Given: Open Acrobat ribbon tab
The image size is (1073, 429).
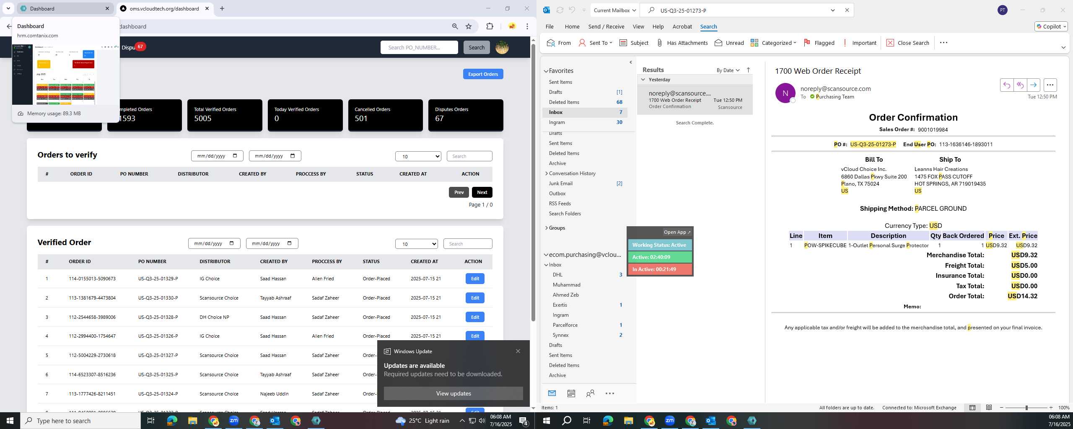Looking at the screenshot, I should coord(682,26).
